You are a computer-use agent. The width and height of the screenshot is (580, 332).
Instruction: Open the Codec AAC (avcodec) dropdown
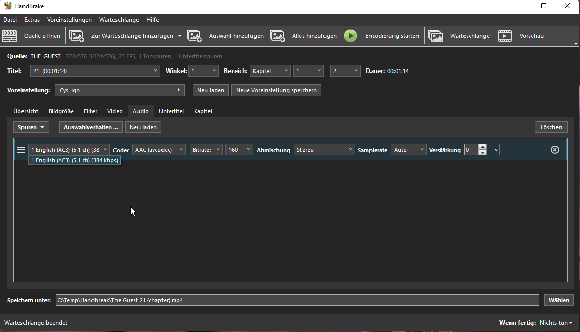click(159, 149)
